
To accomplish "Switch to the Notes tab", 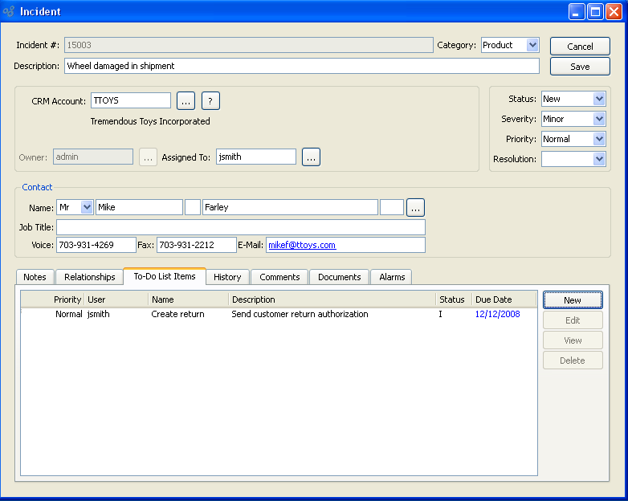I will point(35,277).
